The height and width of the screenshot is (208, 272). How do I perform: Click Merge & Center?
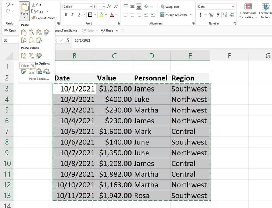click(174, 15)
